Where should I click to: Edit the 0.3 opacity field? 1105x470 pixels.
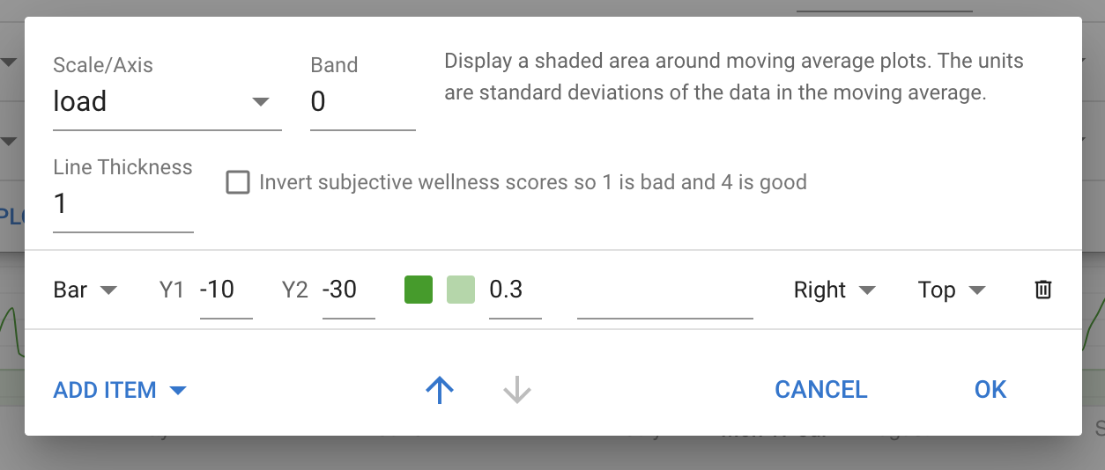pyautogui.click(x=515, y=290)
